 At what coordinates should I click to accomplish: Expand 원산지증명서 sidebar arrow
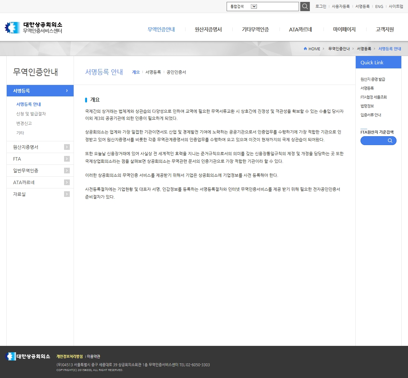point(67,147)
